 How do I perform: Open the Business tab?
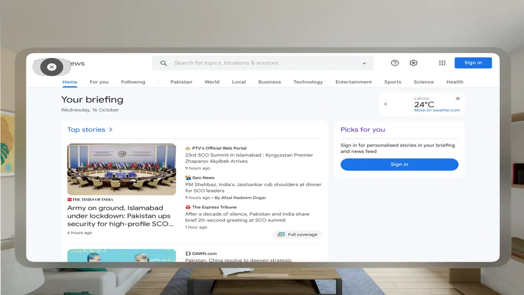coord(269,82)
